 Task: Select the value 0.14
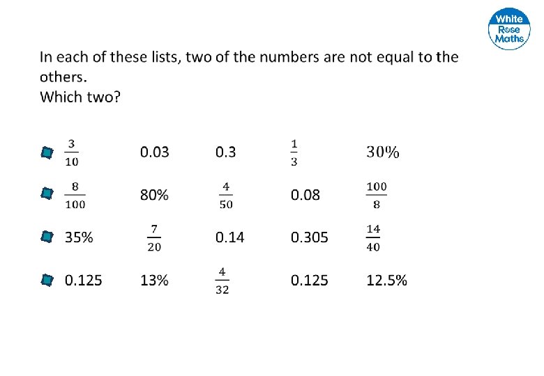[229, 237]
